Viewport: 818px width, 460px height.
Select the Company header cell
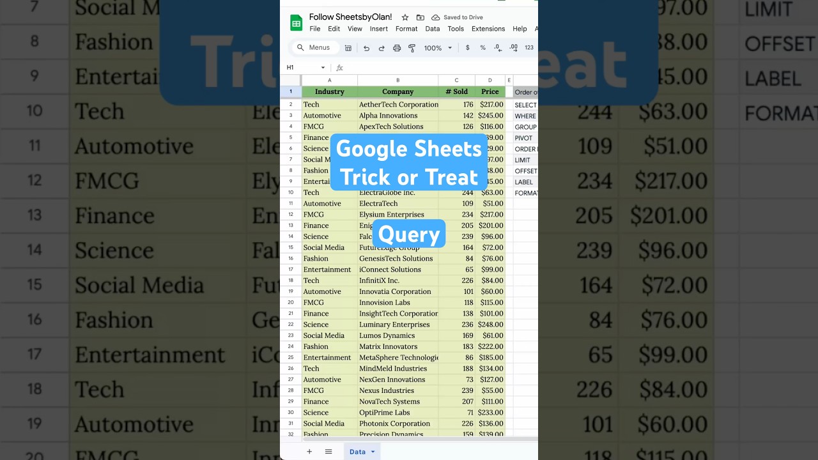[x=397, y=92]
